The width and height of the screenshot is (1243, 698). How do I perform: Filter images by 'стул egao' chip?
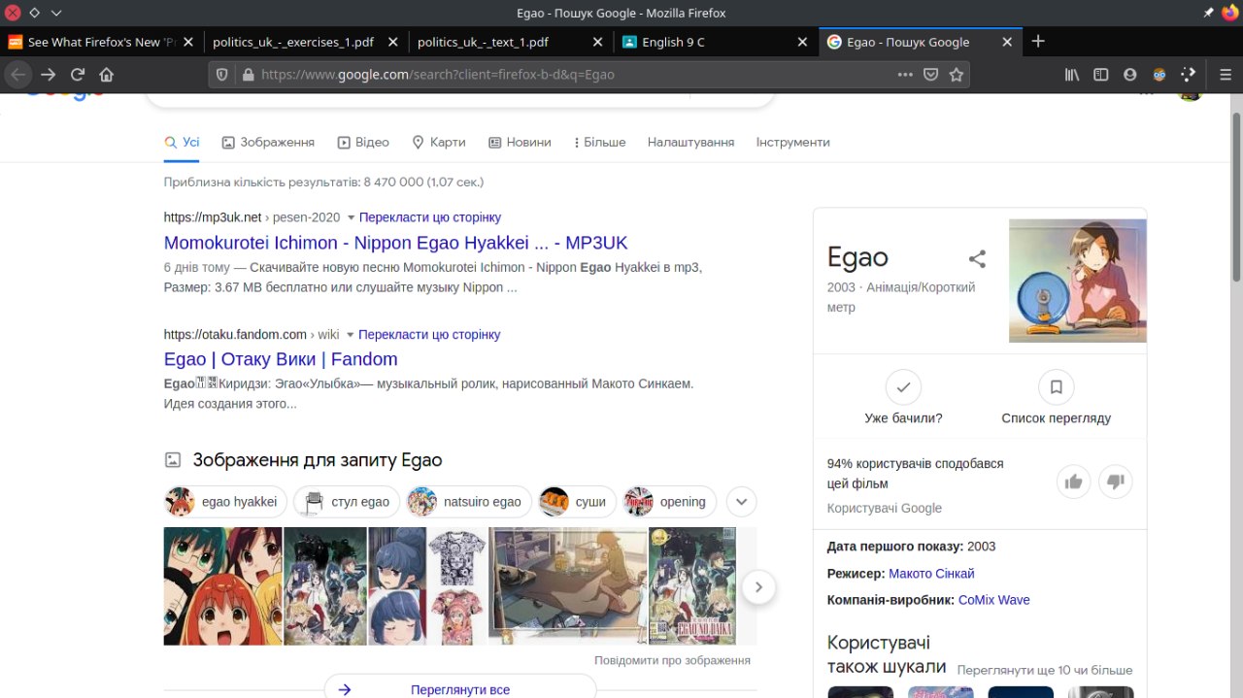(347, 502)
